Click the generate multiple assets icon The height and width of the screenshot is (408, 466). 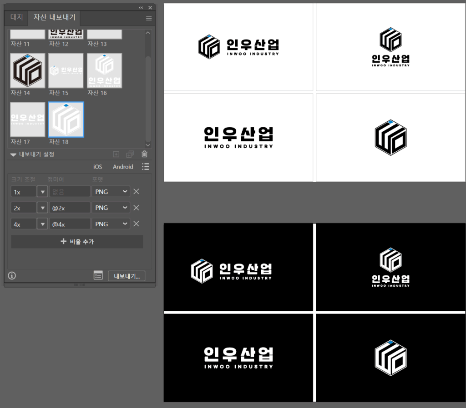point(130,154)
